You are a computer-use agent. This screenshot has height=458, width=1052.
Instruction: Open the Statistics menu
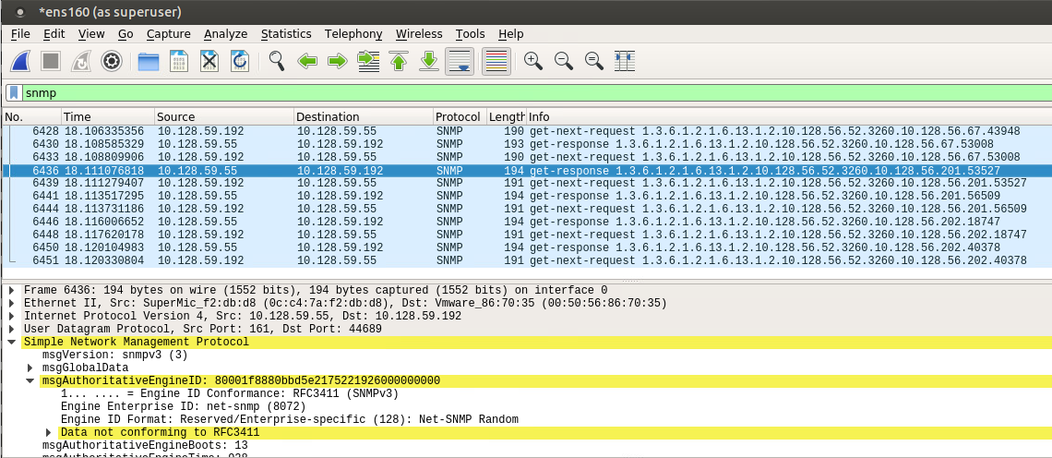point(286,33)
